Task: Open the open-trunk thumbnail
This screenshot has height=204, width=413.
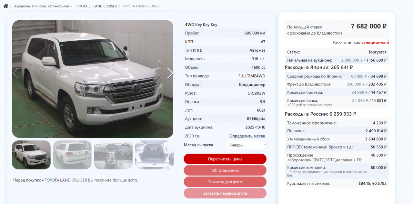Action: tap(154, 155)
